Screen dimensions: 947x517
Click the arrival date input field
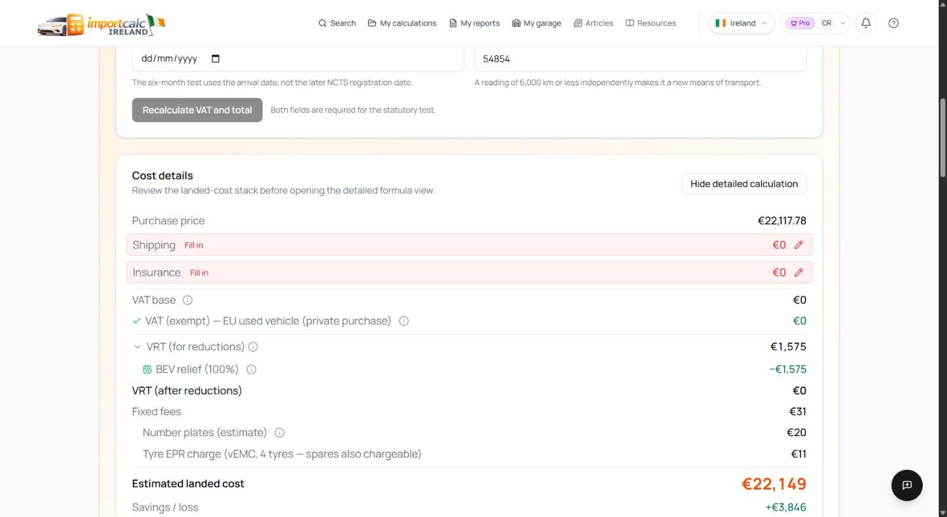(x=298, y=59)
